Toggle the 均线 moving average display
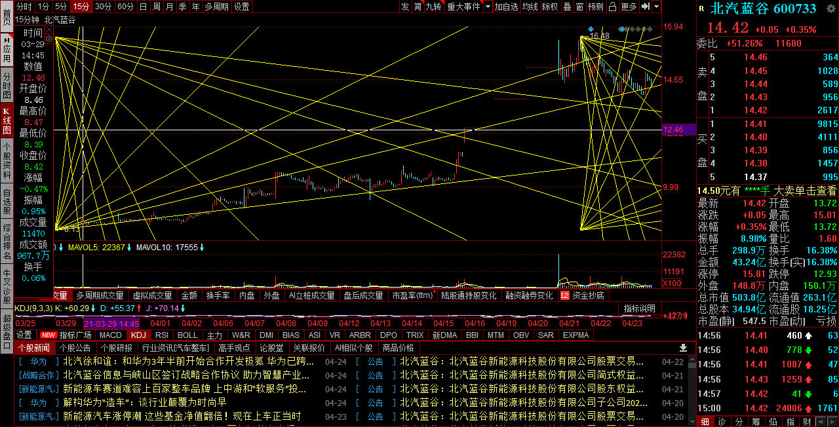The width and height of the screenshot is (839, 427). pyautogui.click(x=530, y=7)
